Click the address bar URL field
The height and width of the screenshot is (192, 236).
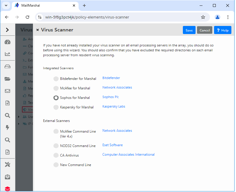[122, 17]
